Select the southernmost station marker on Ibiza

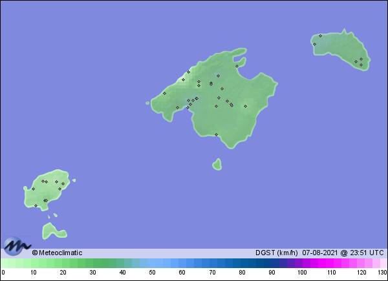[x=36, y=205]
